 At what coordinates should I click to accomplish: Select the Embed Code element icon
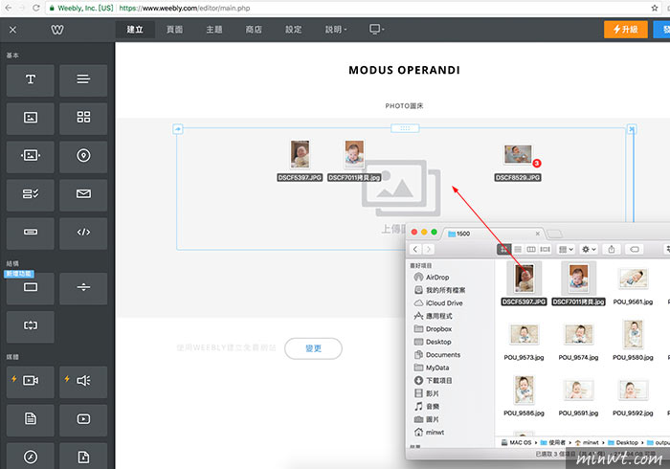pos(83,233)
